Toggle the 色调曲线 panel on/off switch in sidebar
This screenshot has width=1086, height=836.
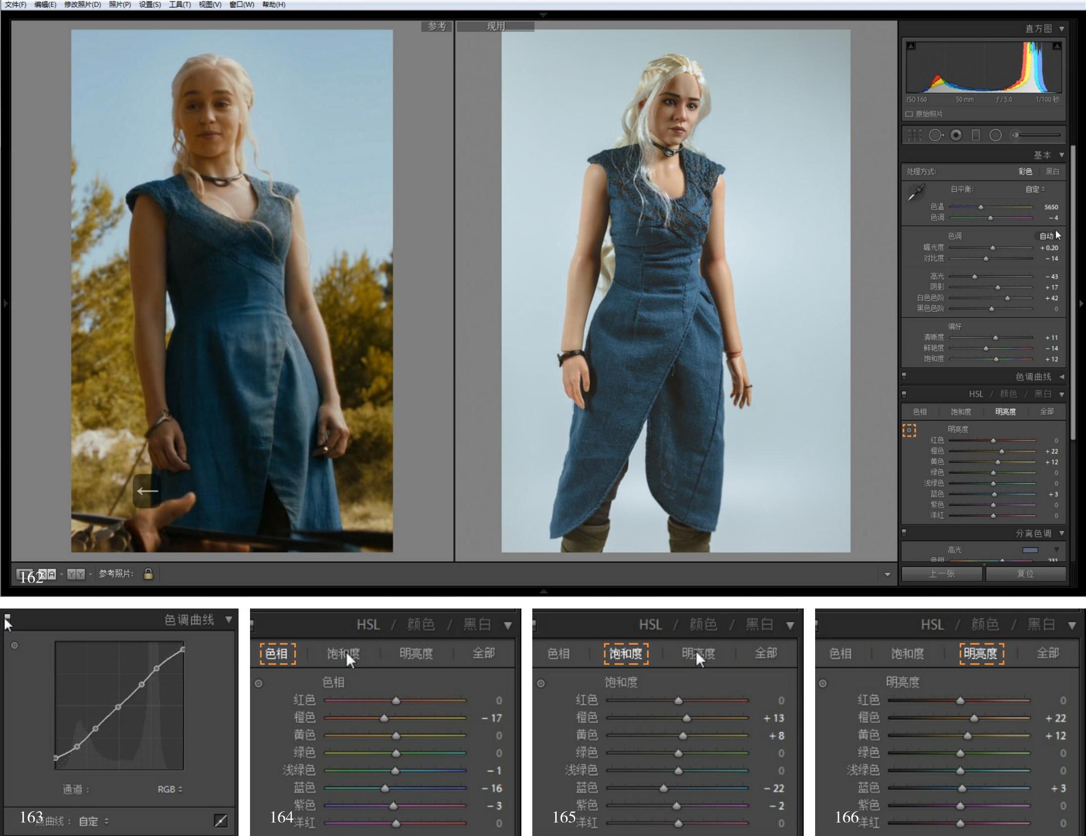click(904, 376)
